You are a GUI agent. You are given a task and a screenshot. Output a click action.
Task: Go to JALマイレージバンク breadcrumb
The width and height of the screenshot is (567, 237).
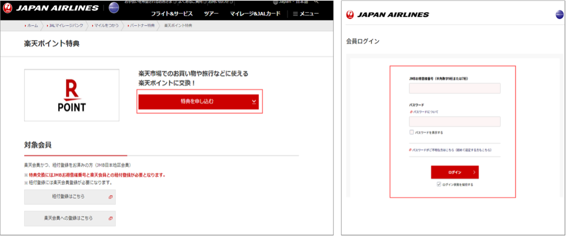tap(67, 26)
